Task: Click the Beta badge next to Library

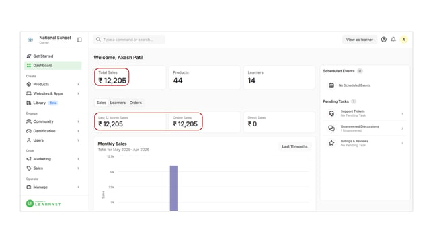Action: pyautogui.click(x=53, y=103)
